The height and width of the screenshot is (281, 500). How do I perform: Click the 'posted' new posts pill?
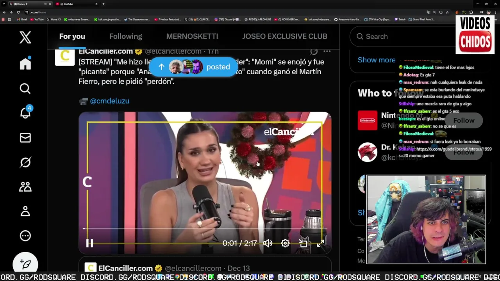click(194, 67)
